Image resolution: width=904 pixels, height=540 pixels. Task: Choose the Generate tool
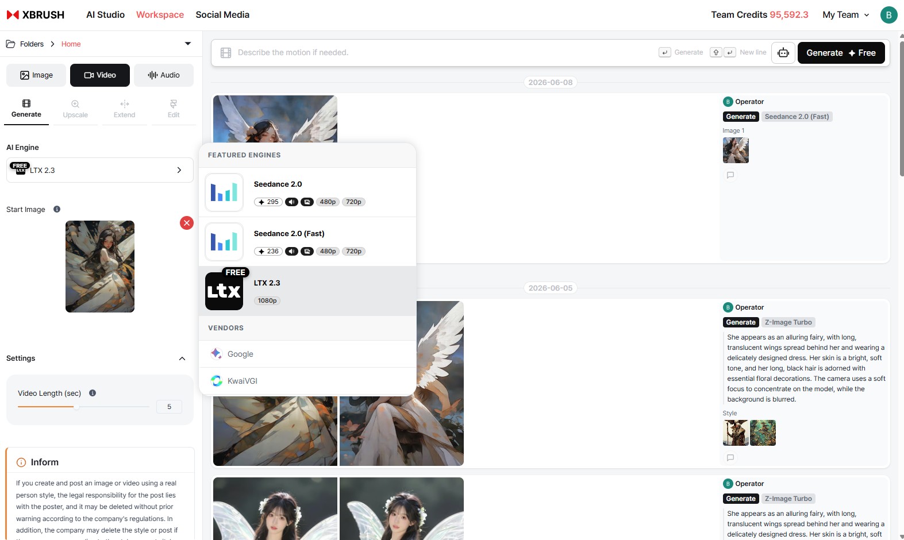tap(26, 109)
